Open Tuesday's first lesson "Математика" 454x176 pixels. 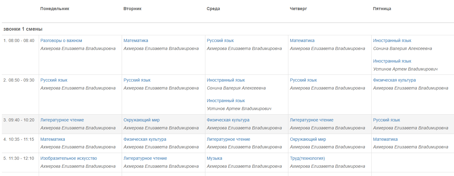click(136, 41)
